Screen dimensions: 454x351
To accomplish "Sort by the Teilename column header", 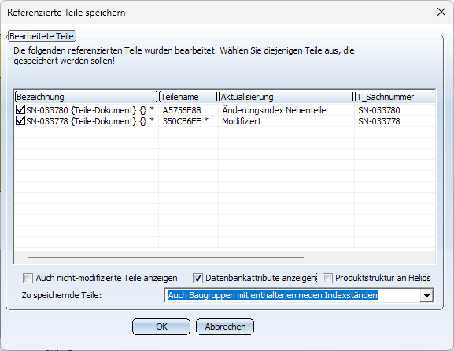I will 188,97.
